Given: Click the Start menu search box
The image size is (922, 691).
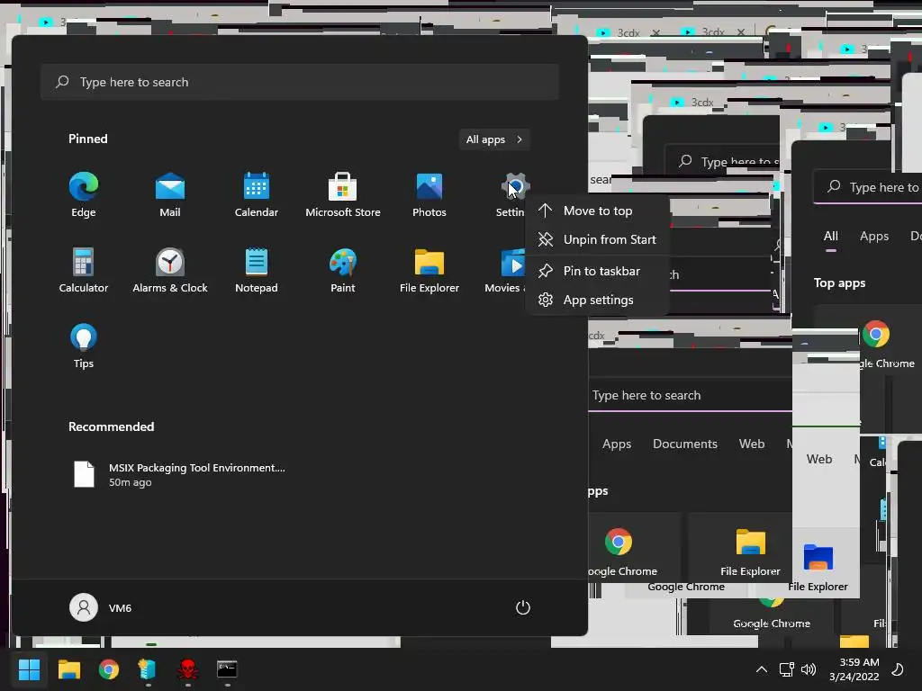Looking at the screenshot, I should tap(300, 82).
